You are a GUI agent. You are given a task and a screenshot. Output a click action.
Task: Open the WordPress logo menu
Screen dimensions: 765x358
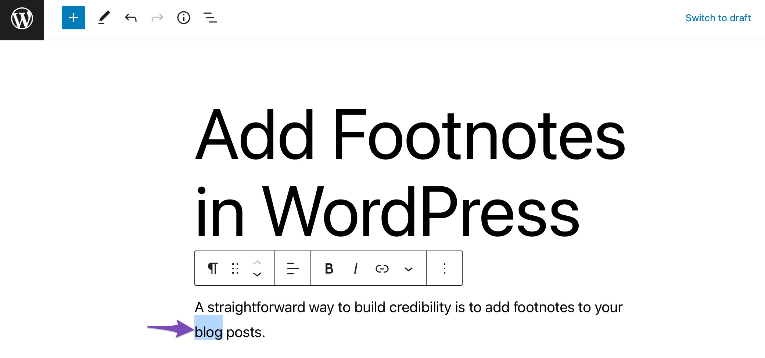click(x=22, y=20)
